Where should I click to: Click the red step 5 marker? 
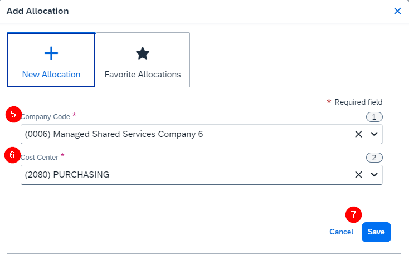pos(13,114)
